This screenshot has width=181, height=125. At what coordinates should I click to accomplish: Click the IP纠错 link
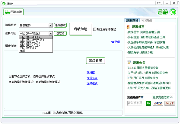tap(91, 73)
